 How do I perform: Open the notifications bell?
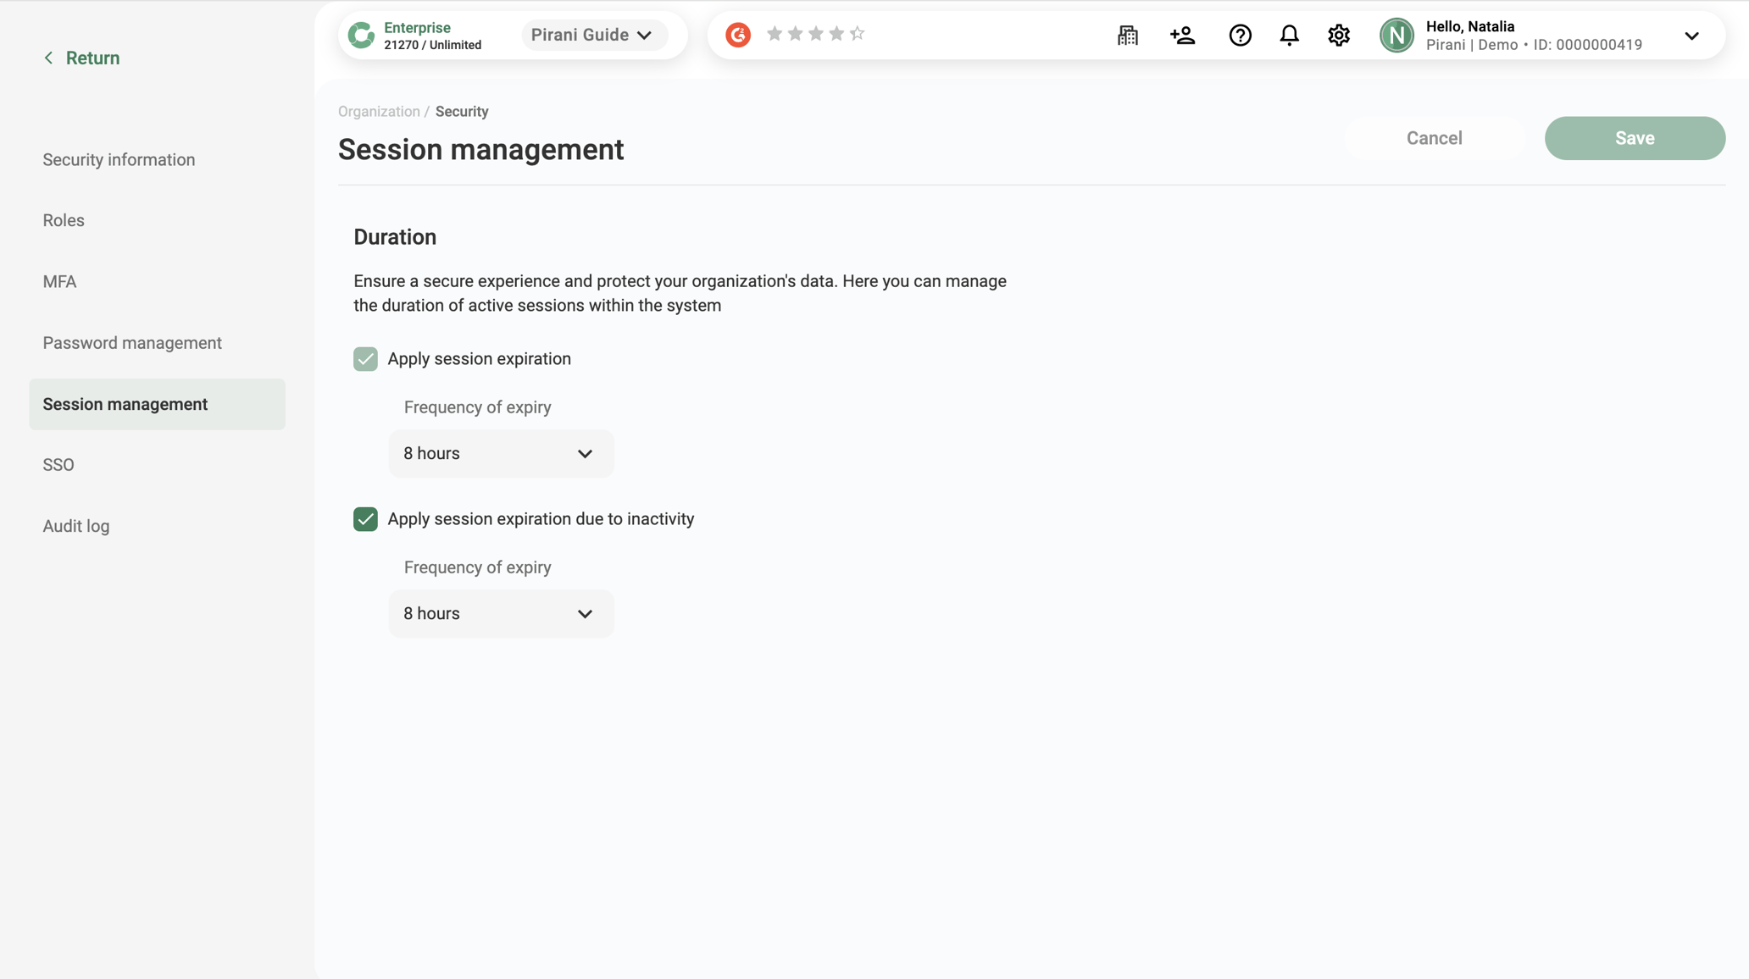pyautogui.click(x=1289, y=36)
